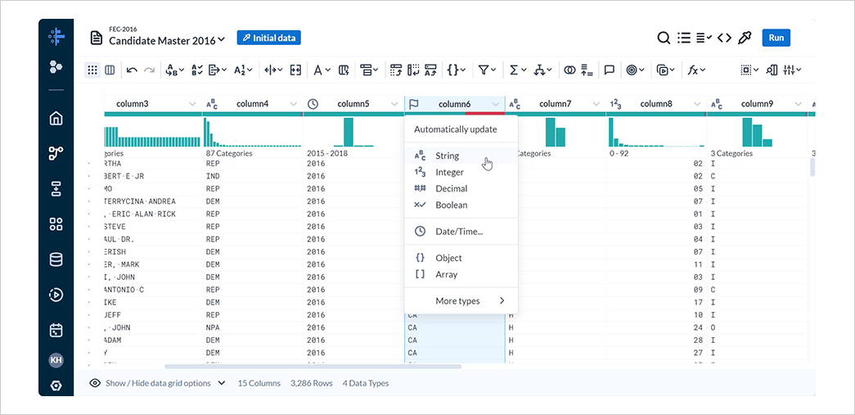Click the undo arrow

click(x=132, y=70)
